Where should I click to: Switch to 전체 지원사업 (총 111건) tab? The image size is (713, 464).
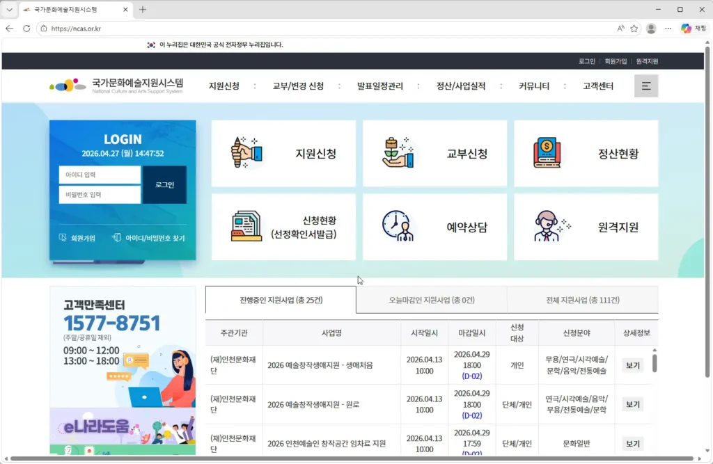point(583,300)
